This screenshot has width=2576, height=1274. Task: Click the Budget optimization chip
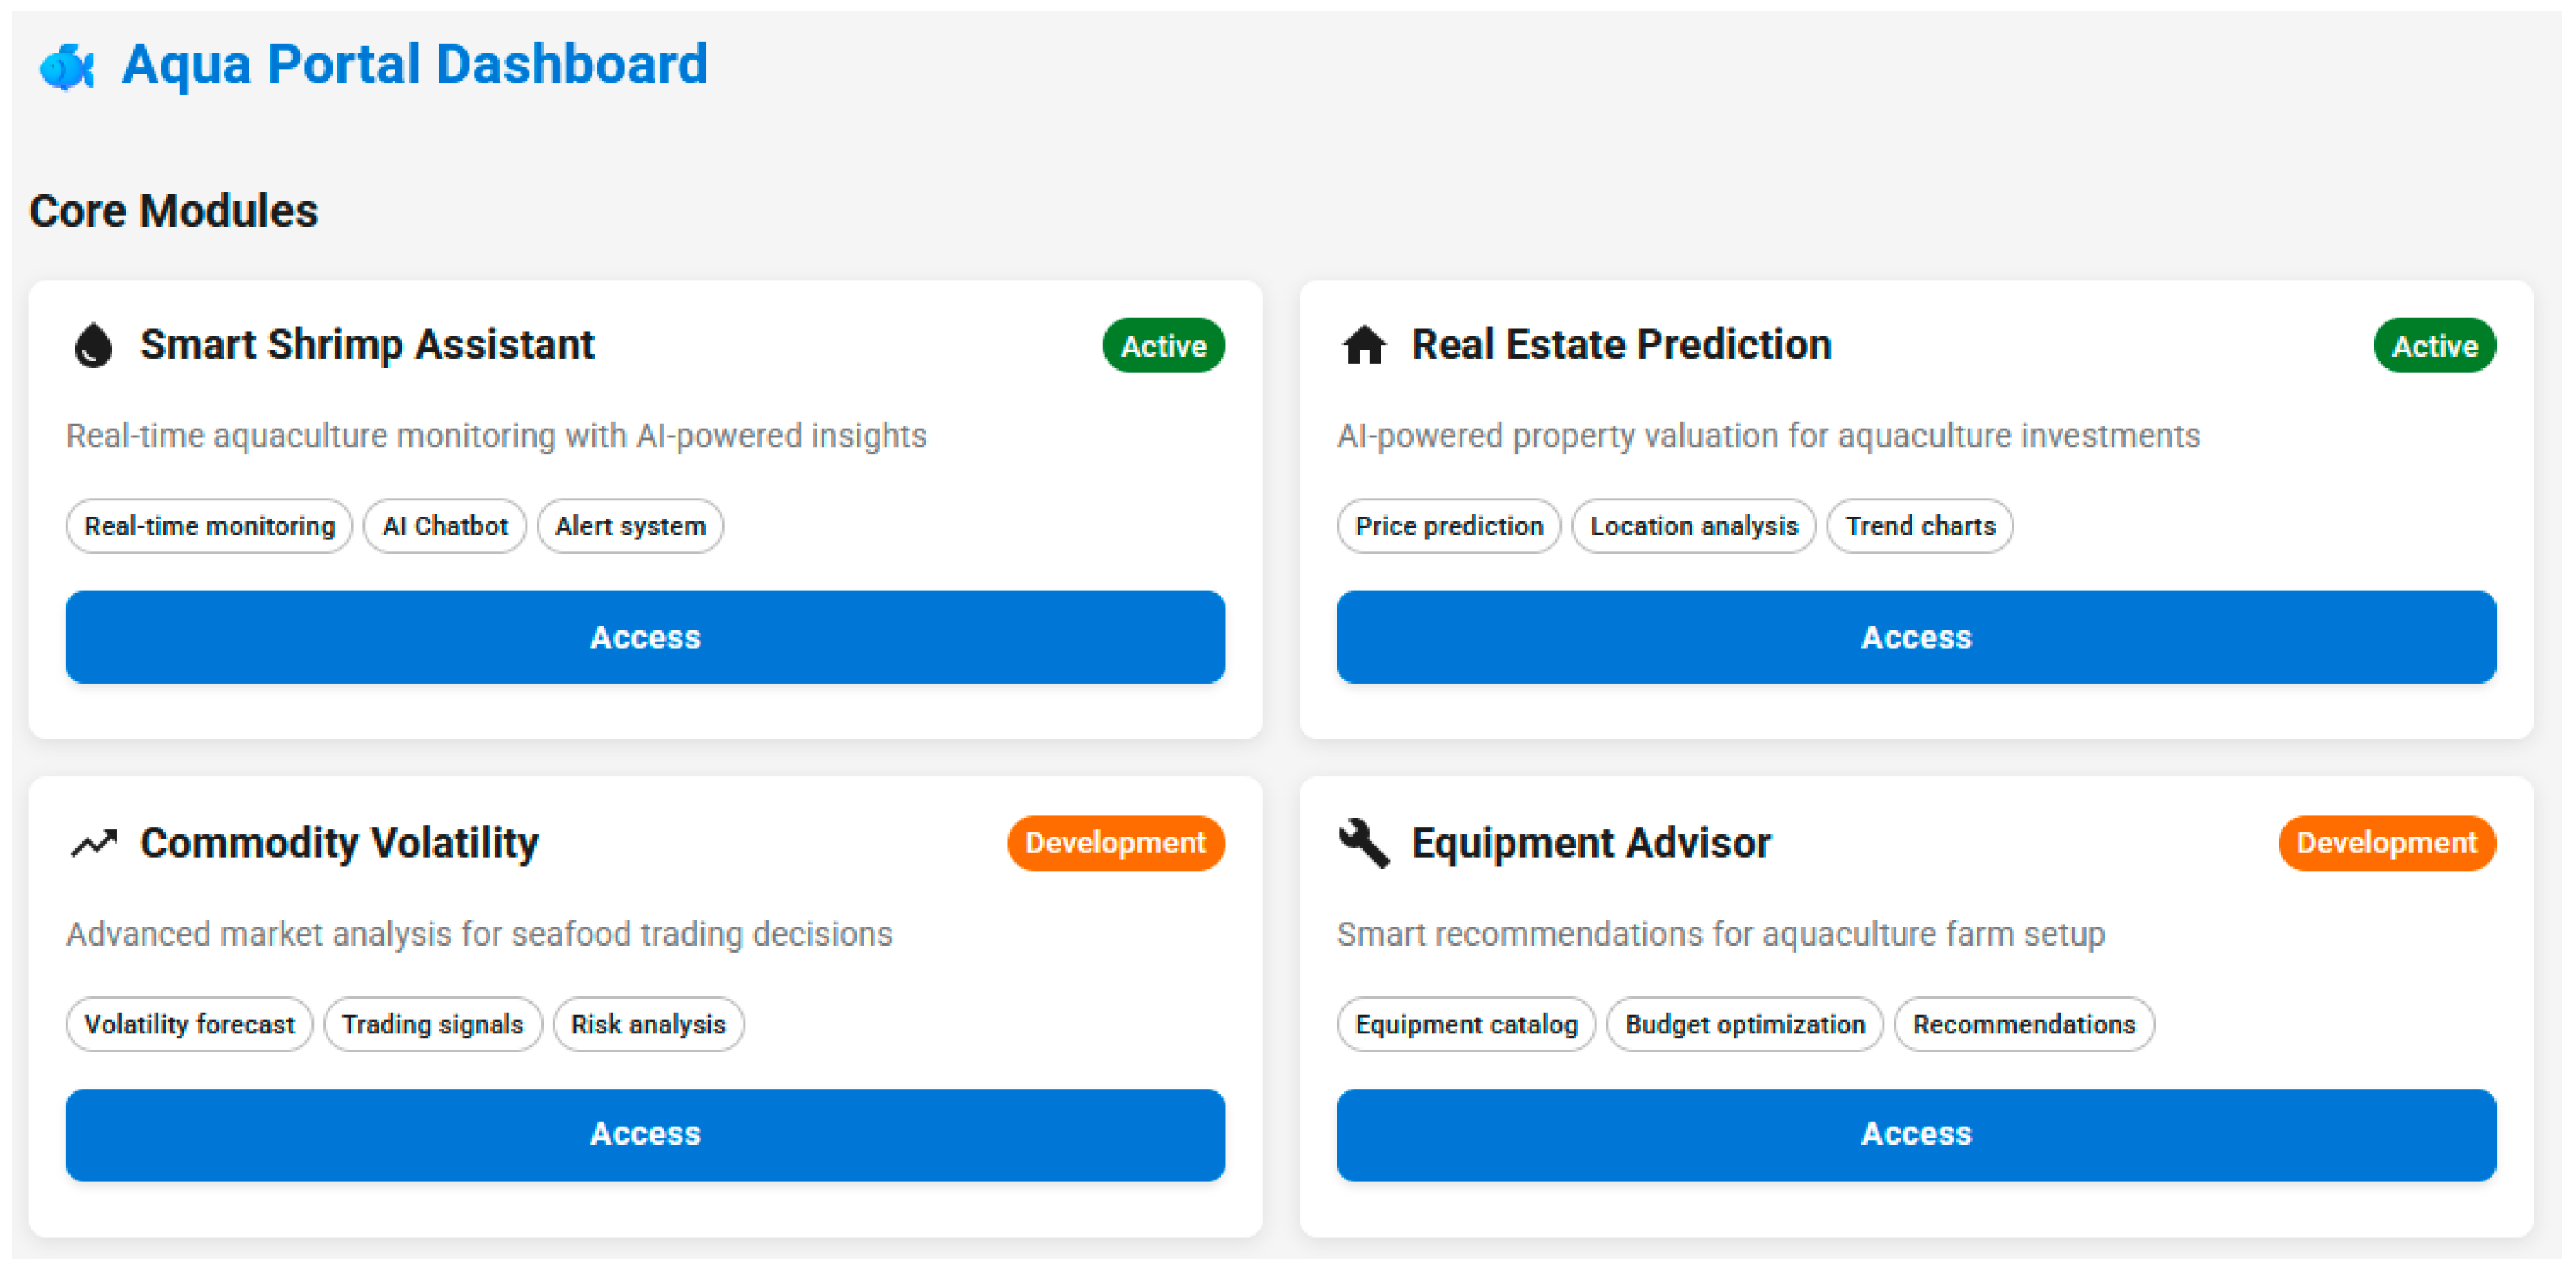coord(1744,1024)
